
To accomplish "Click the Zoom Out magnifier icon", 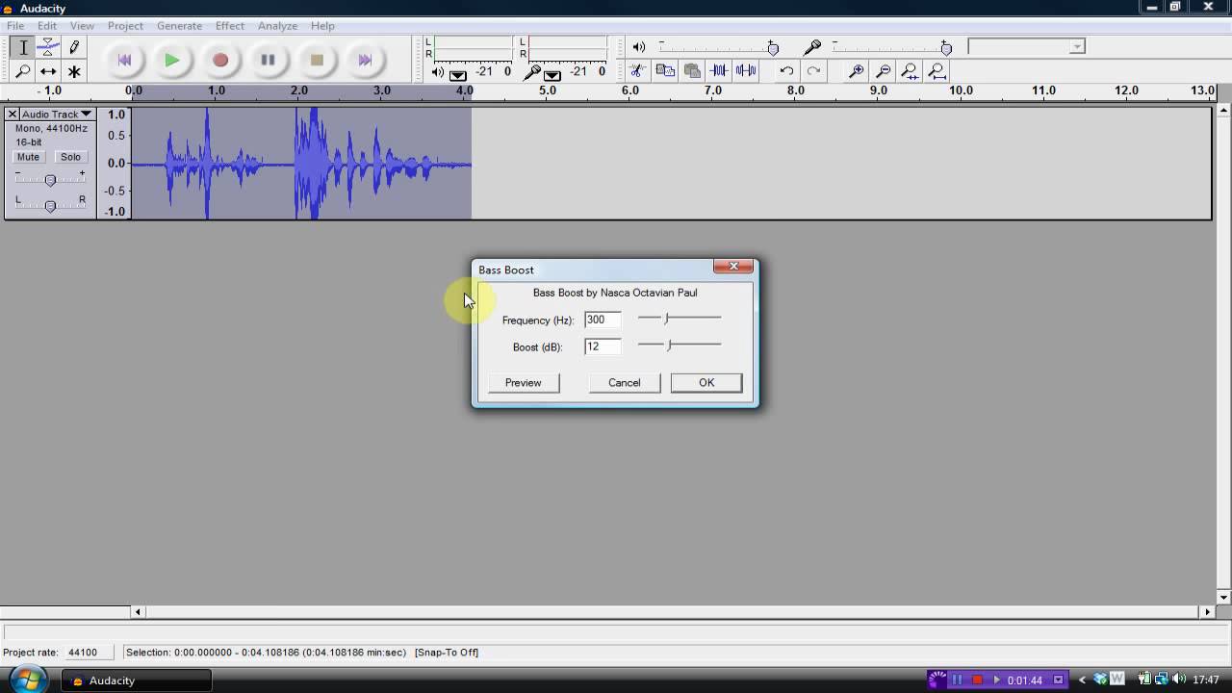I will tap(883, 71).
